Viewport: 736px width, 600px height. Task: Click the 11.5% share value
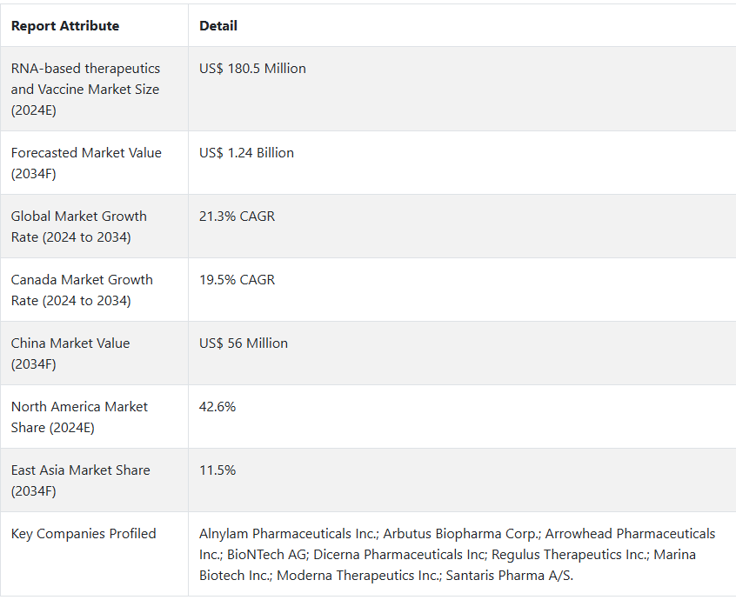coord(217,470)
